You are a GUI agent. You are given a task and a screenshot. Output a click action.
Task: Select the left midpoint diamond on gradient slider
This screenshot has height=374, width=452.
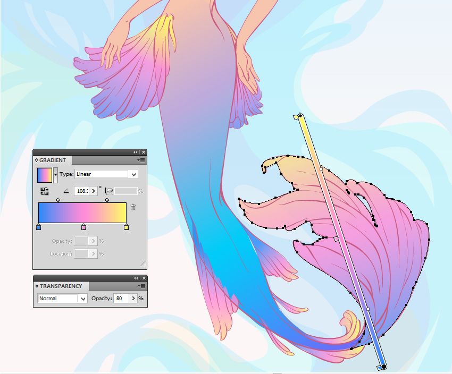tap(58, 200)
